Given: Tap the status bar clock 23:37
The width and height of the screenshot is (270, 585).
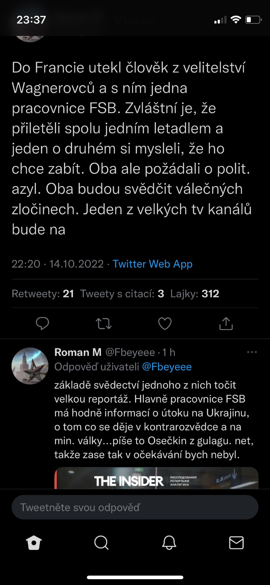Looking at the screenshot, I should (x=31, y=19).
